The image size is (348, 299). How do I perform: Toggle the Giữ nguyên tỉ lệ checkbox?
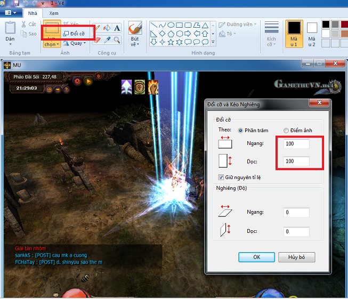[x=221, y=177]
